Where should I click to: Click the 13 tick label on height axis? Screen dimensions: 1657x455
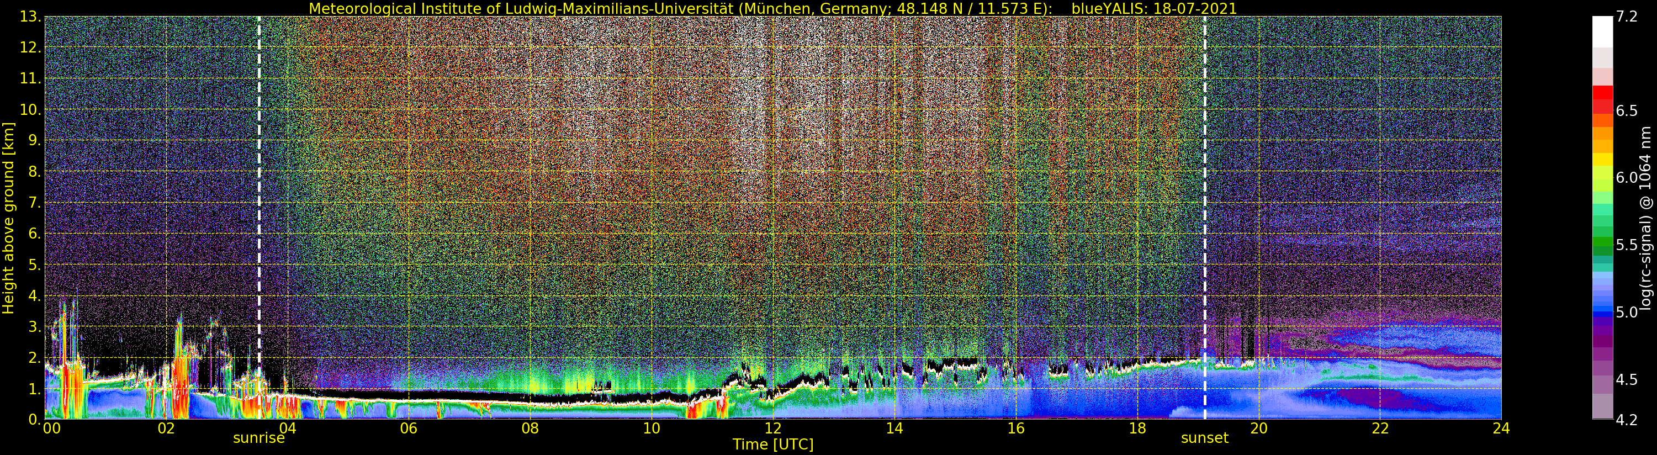pyautogui.click(x=30, y=17)
